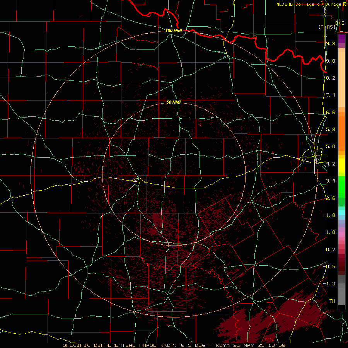Viewport: 348px width, 348px height.
Task: Click the 9.0 scale value
Action: 331,61
